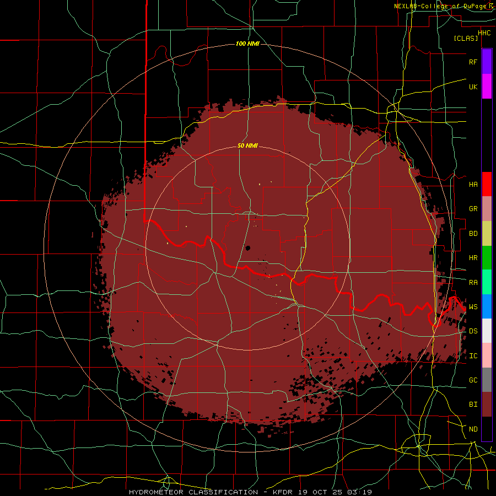
Task: Click the black radar site dot at center
Action: (x=247, y=248)
